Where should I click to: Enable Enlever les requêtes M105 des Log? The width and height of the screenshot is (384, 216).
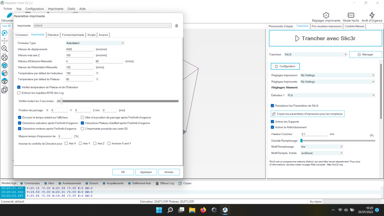click(19, 93)
